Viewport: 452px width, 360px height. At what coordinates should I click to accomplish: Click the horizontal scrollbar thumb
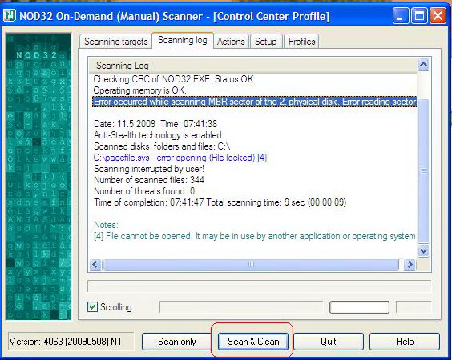tap(251, 264)
